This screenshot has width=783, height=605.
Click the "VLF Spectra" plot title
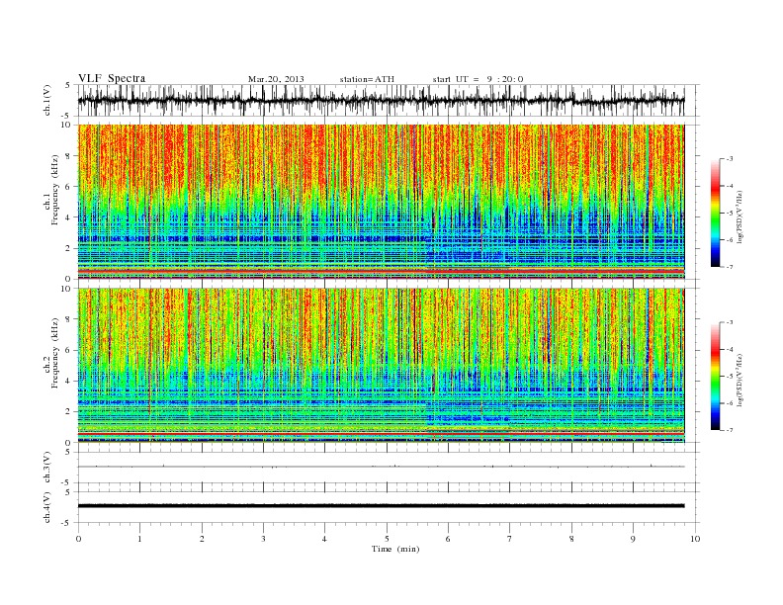(x=112, y=78)
